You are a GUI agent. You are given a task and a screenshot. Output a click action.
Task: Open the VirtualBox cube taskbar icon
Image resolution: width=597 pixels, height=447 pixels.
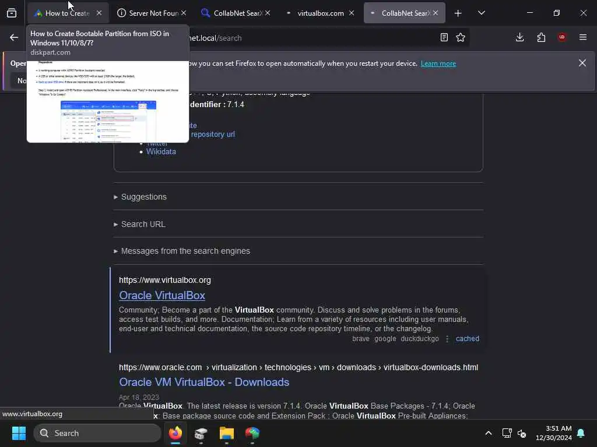click(201, 433)
